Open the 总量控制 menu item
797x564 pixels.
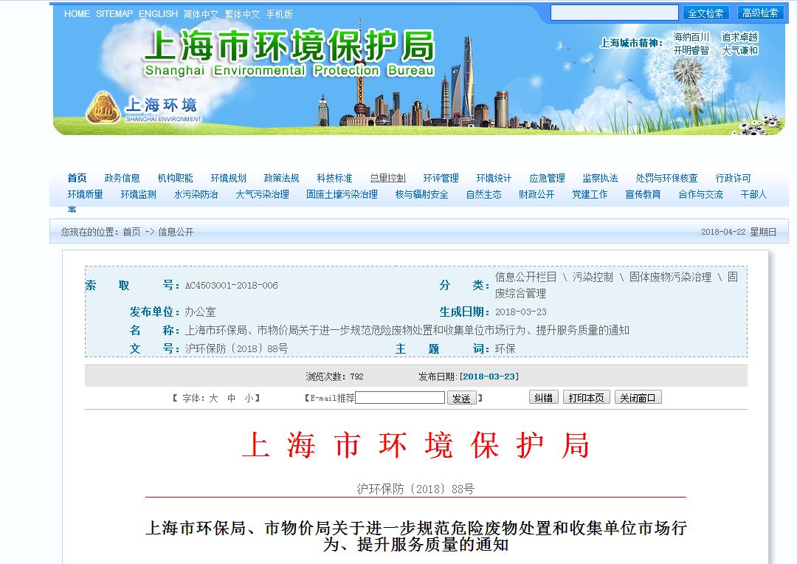tap(388, 178)
